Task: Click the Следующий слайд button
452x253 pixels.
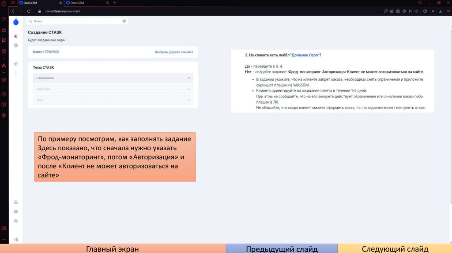Action: [395, 249]
